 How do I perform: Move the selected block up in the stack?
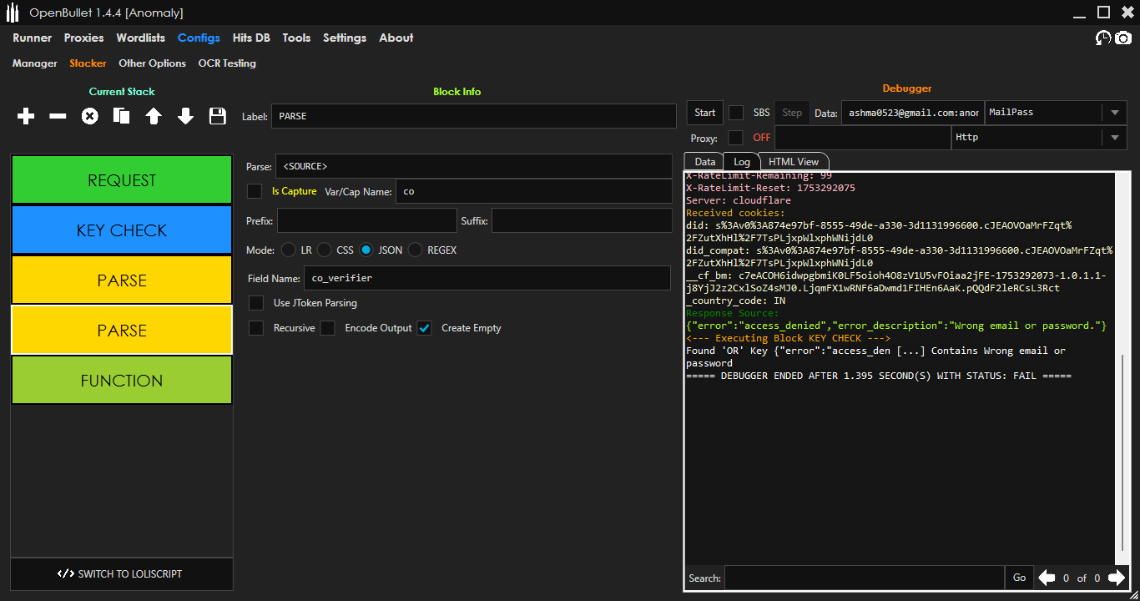154,117
